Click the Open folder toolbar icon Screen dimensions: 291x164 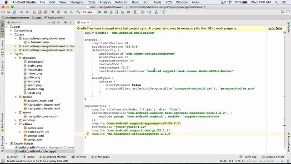coord(3,12)
